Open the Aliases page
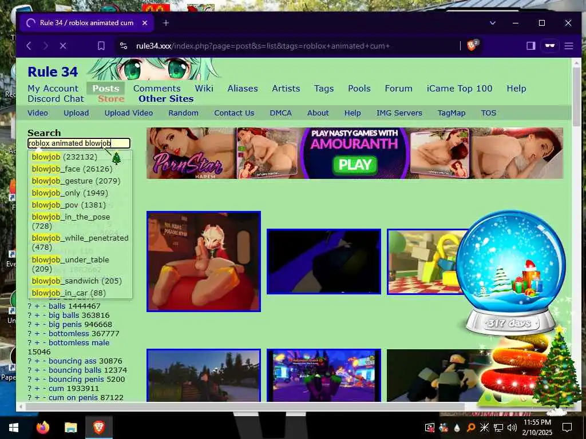The image size is (586, 439). coord(243,89)
